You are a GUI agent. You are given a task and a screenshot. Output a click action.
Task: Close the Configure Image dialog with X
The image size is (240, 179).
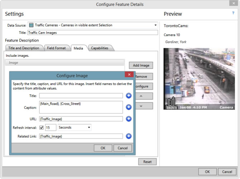[x=129, y=74]
